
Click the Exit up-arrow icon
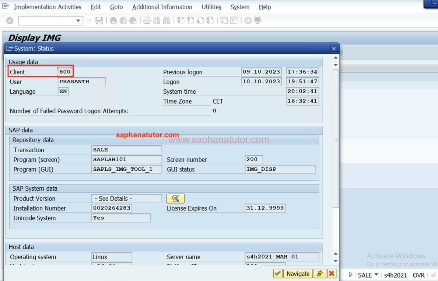click(123, 20)
